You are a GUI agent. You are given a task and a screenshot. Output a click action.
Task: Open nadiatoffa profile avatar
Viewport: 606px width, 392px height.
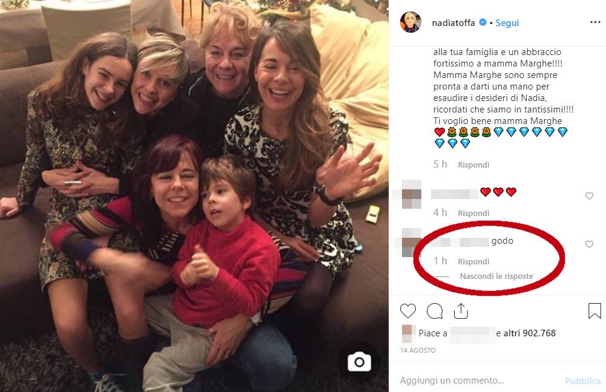point(410,22)
